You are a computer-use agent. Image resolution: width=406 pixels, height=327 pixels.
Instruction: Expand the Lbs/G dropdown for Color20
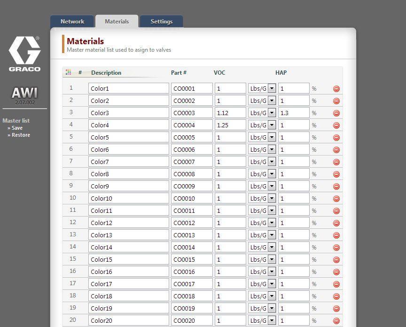point(262,320)
